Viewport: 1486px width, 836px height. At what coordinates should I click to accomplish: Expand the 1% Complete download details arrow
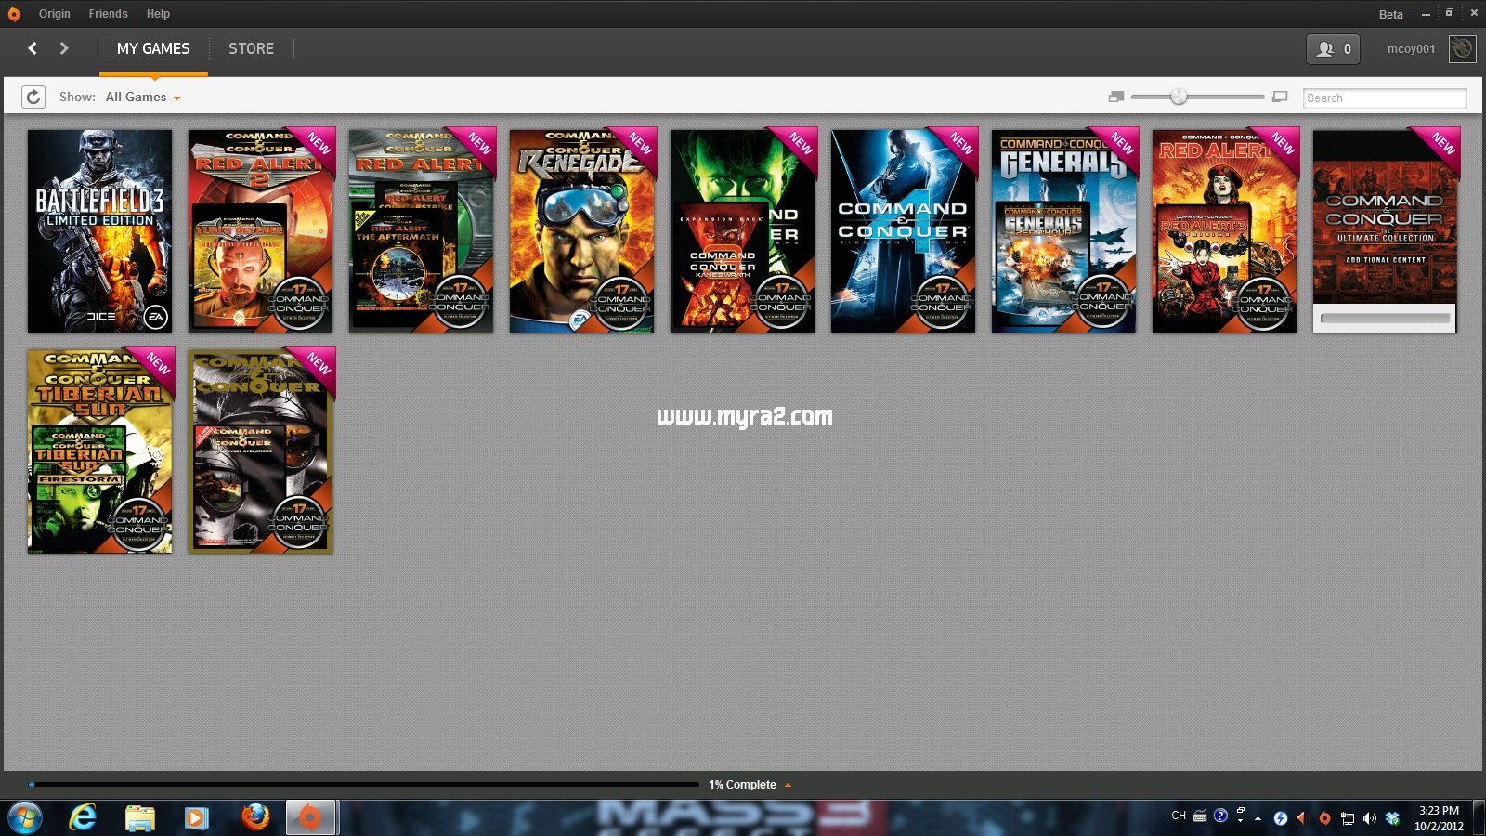point(789,785)
